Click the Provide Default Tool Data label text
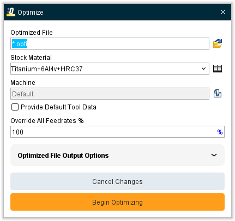 (58, 107)
